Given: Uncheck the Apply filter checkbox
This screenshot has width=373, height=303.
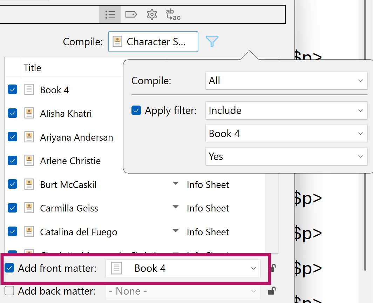Looking at the screenshot, I should (x=136, y=110).
